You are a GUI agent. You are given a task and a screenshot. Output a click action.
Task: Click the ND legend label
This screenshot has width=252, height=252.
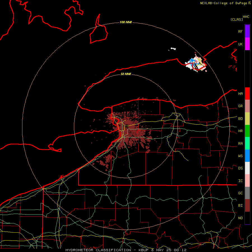pos(240,218)
